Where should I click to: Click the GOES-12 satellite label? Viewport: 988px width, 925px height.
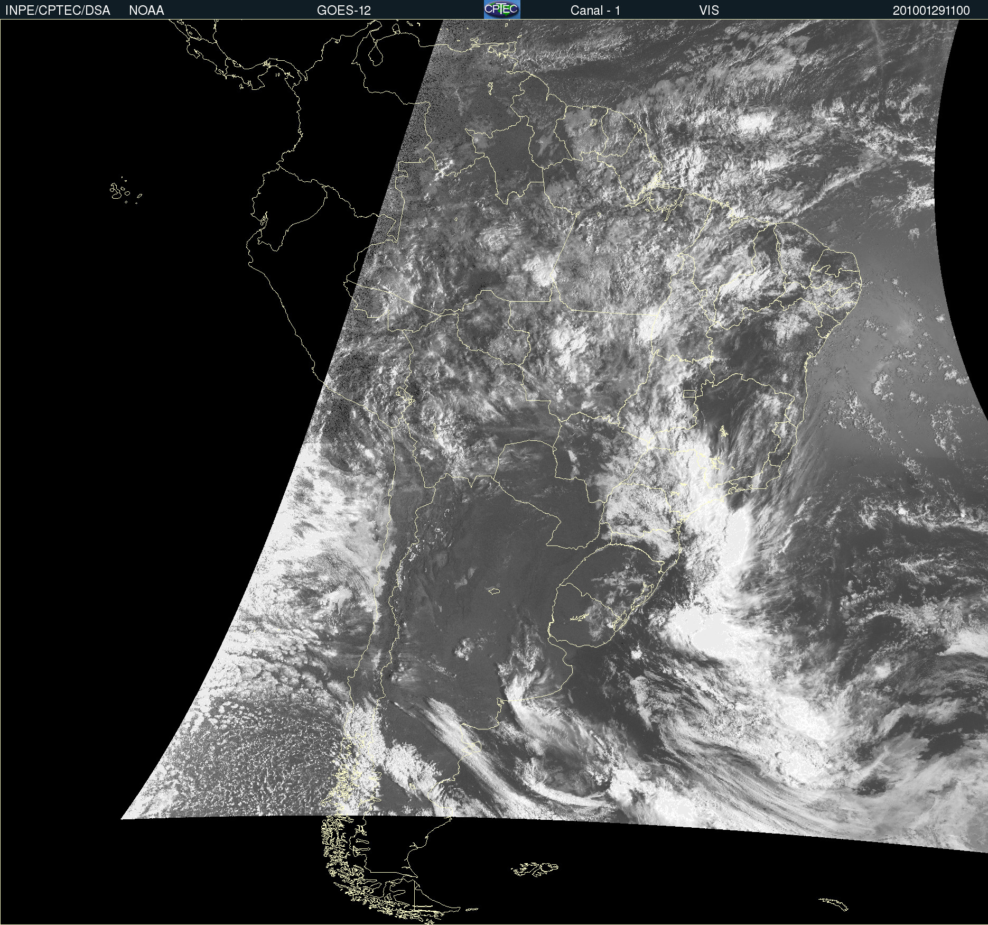click(344, 11)
